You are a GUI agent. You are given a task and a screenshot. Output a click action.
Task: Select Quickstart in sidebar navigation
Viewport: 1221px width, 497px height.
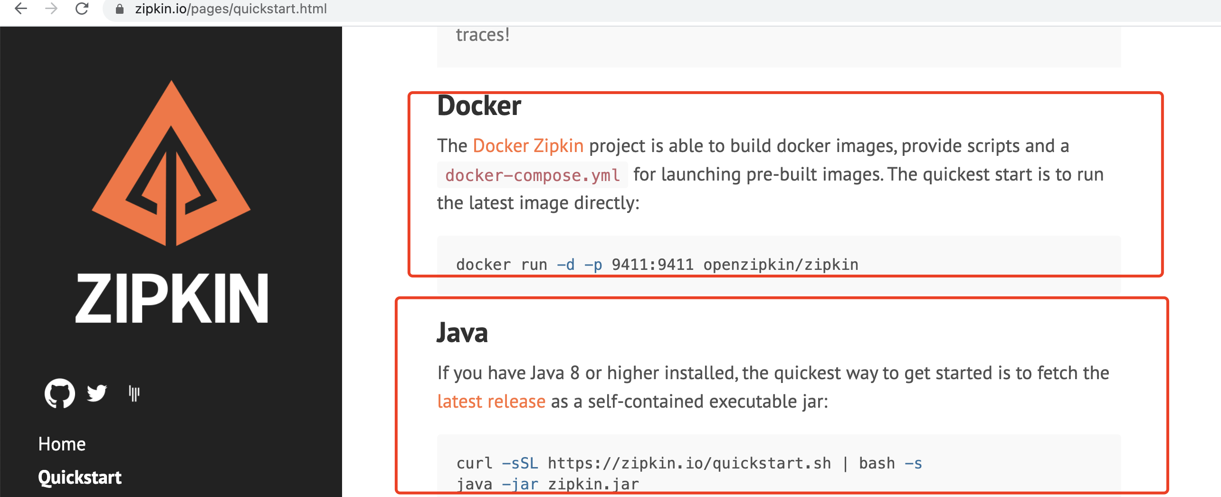pos(80,477)
